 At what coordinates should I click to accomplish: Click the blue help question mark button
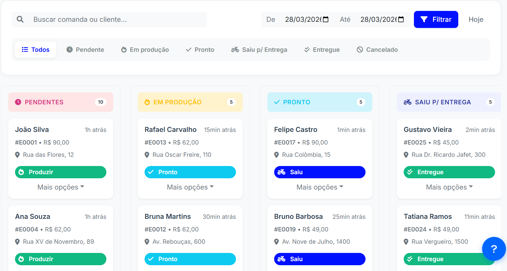pos(494,249)
